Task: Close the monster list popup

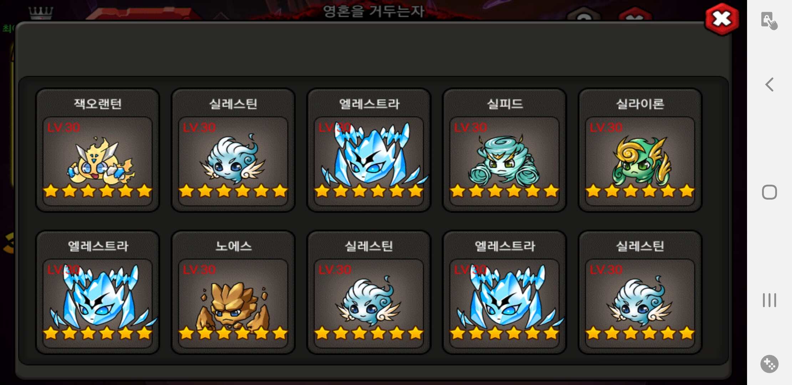Action: coord(722,19)
